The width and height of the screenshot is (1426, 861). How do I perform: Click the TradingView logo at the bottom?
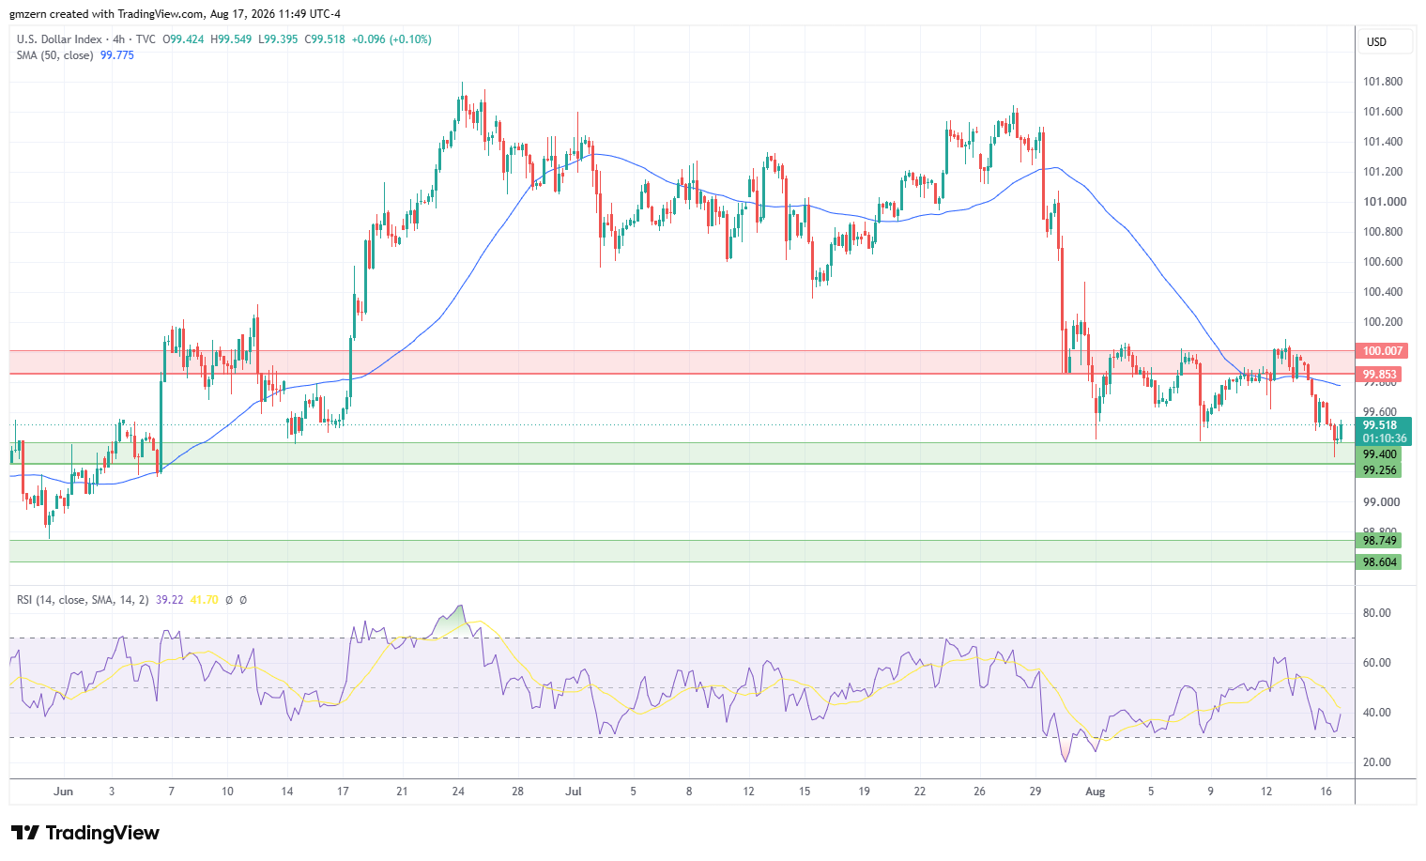pyautogui.click(x=85, y=833)
